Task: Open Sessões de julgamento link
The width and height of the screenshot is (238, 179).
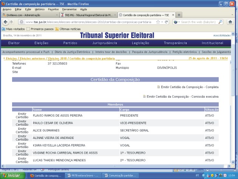Action: pos(216,52)
